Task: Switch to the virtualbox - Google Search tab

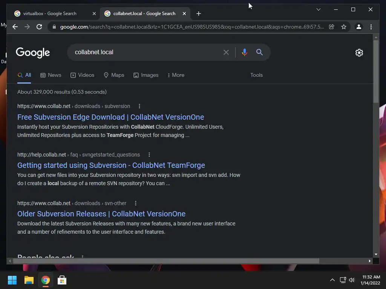Action: click(50, 14)
